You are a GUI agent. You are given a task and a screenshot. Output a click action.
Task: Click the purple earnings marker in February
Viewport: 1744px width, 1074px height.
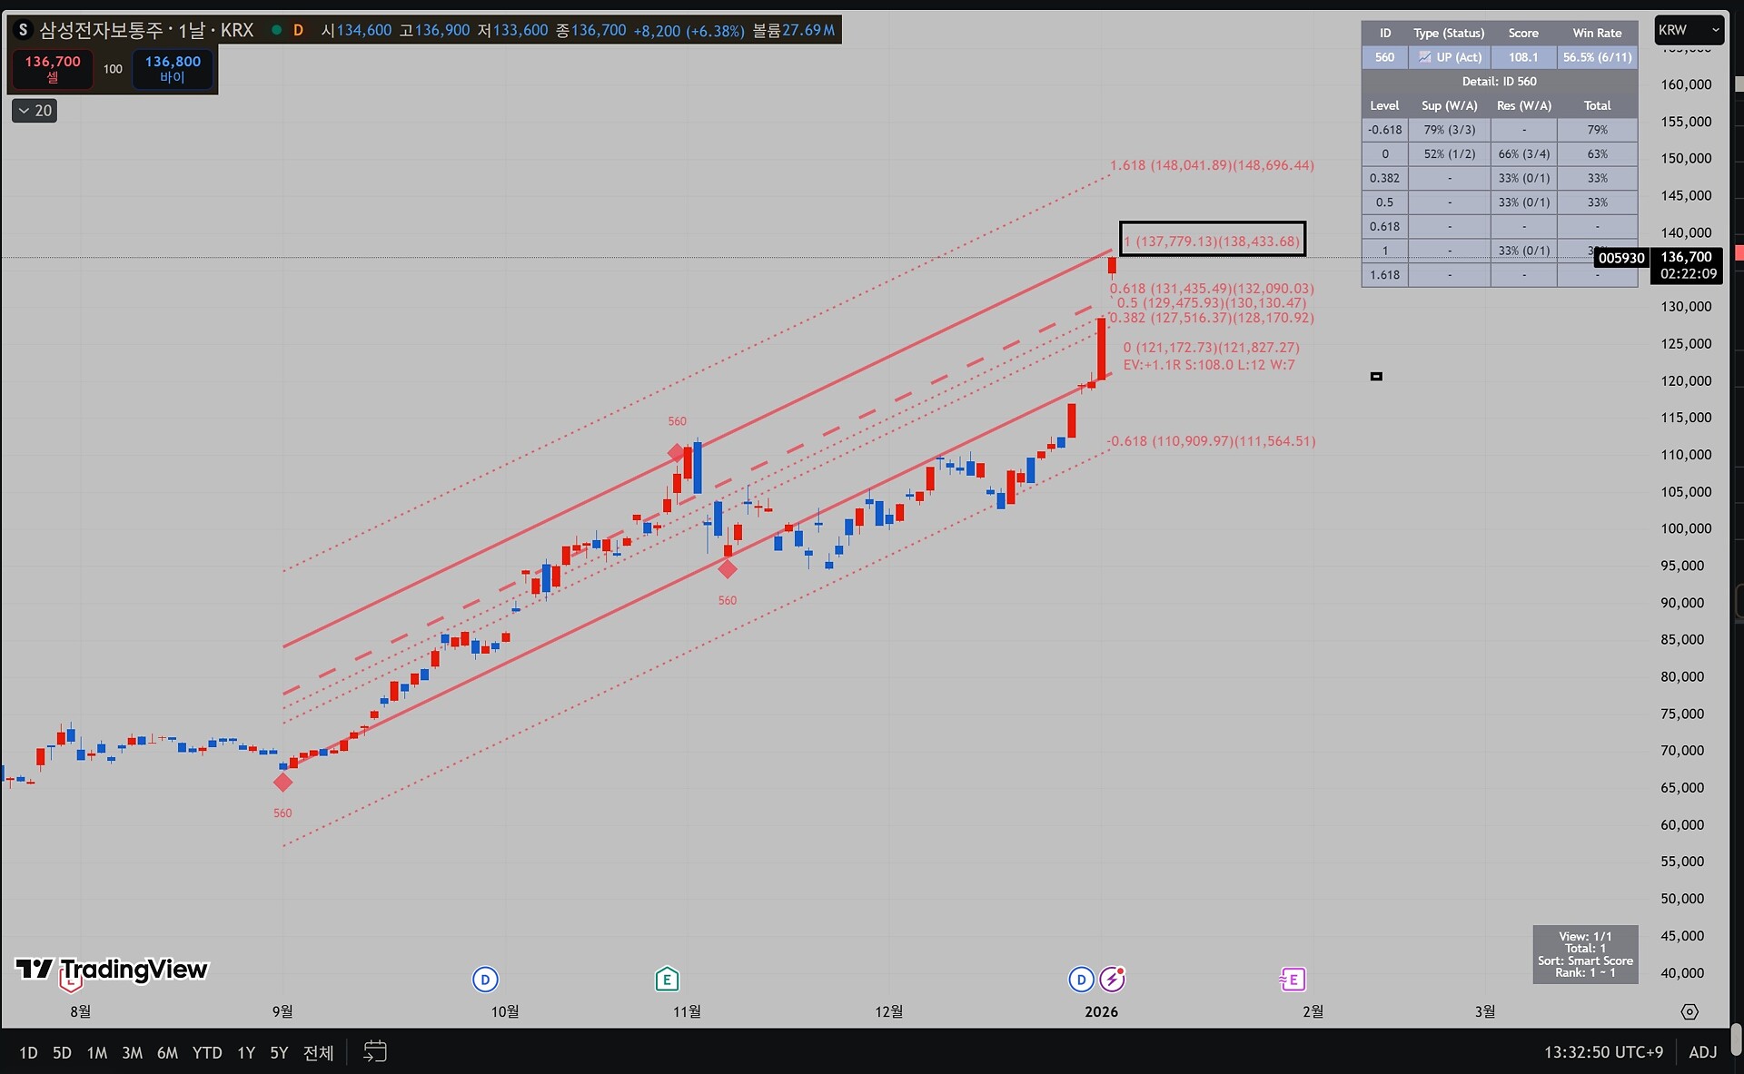(1292, 980)
